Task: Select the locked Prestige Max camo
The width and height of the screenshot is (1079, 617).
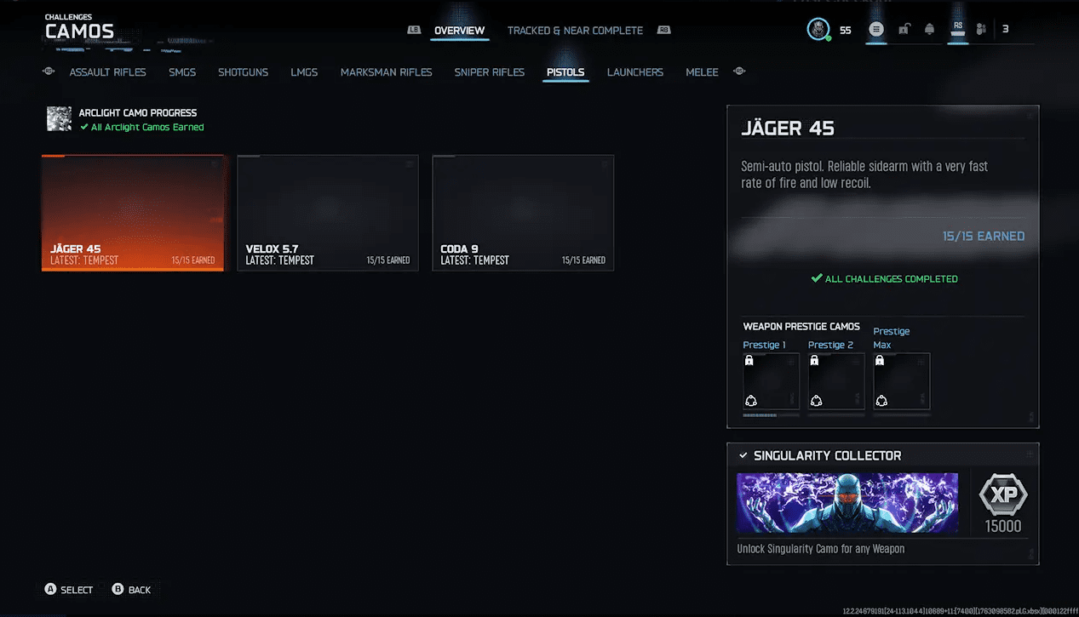Action: coord(901,381)
